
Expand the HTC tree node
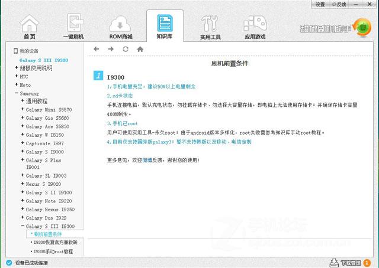[17, 76]
